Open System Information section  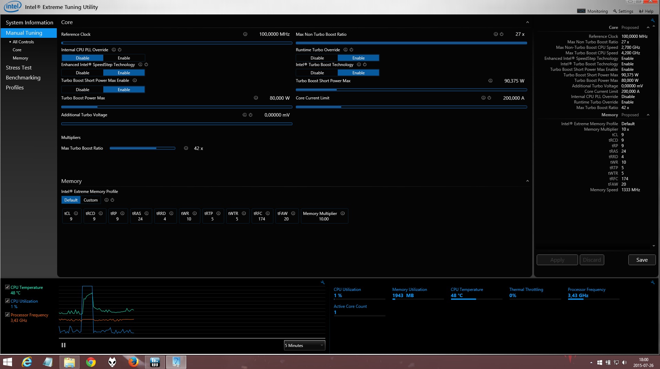coord(29,22)
